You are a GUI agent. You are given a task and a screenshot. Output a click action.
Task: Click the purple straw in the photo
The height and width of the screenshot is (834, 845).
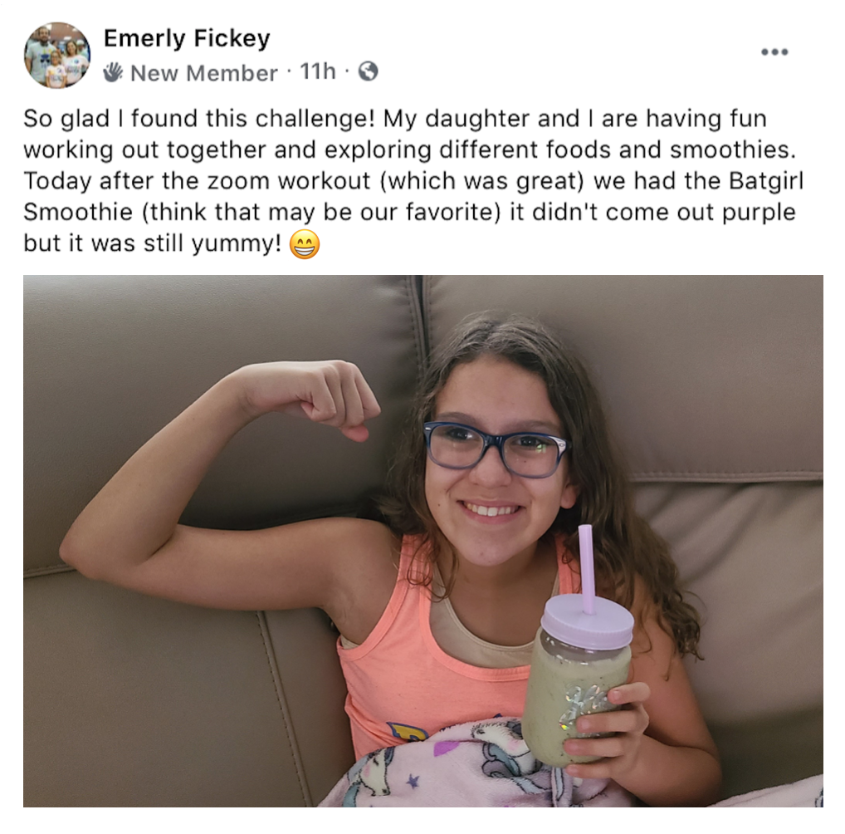click(587, 568)
